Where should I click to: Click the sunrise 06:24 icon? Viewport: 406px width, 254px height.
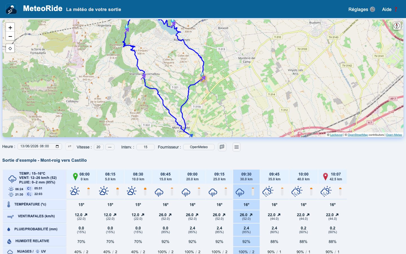[x=11, y=189]
